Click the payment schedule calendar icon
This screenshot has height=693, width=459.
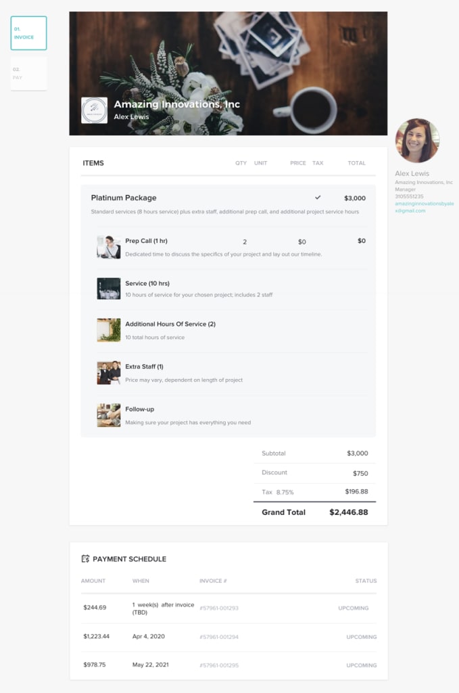[x=86, y=558]
